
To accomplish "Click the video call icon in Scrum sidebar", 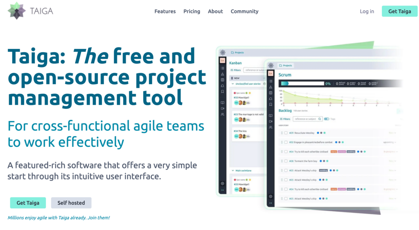I will click(x=270, y=122).
